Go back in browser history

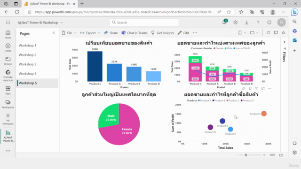tap(7, 12)
